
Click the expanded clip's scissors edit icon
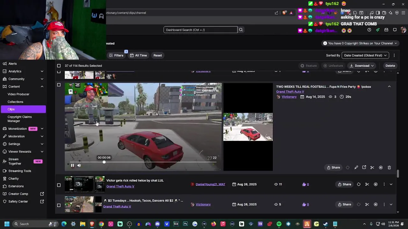(372, 168)
